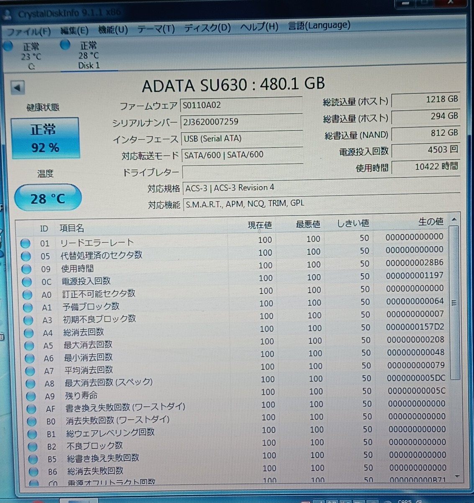
Task: Select raw value 00000000005C
Action: click(x=417, y=391)
